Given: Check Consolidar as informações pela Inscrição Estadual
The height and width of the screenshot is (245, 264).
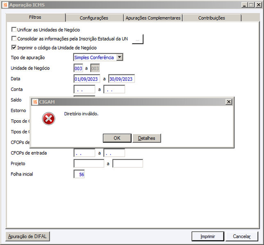Looking at the screenshot, I should 14,38.
